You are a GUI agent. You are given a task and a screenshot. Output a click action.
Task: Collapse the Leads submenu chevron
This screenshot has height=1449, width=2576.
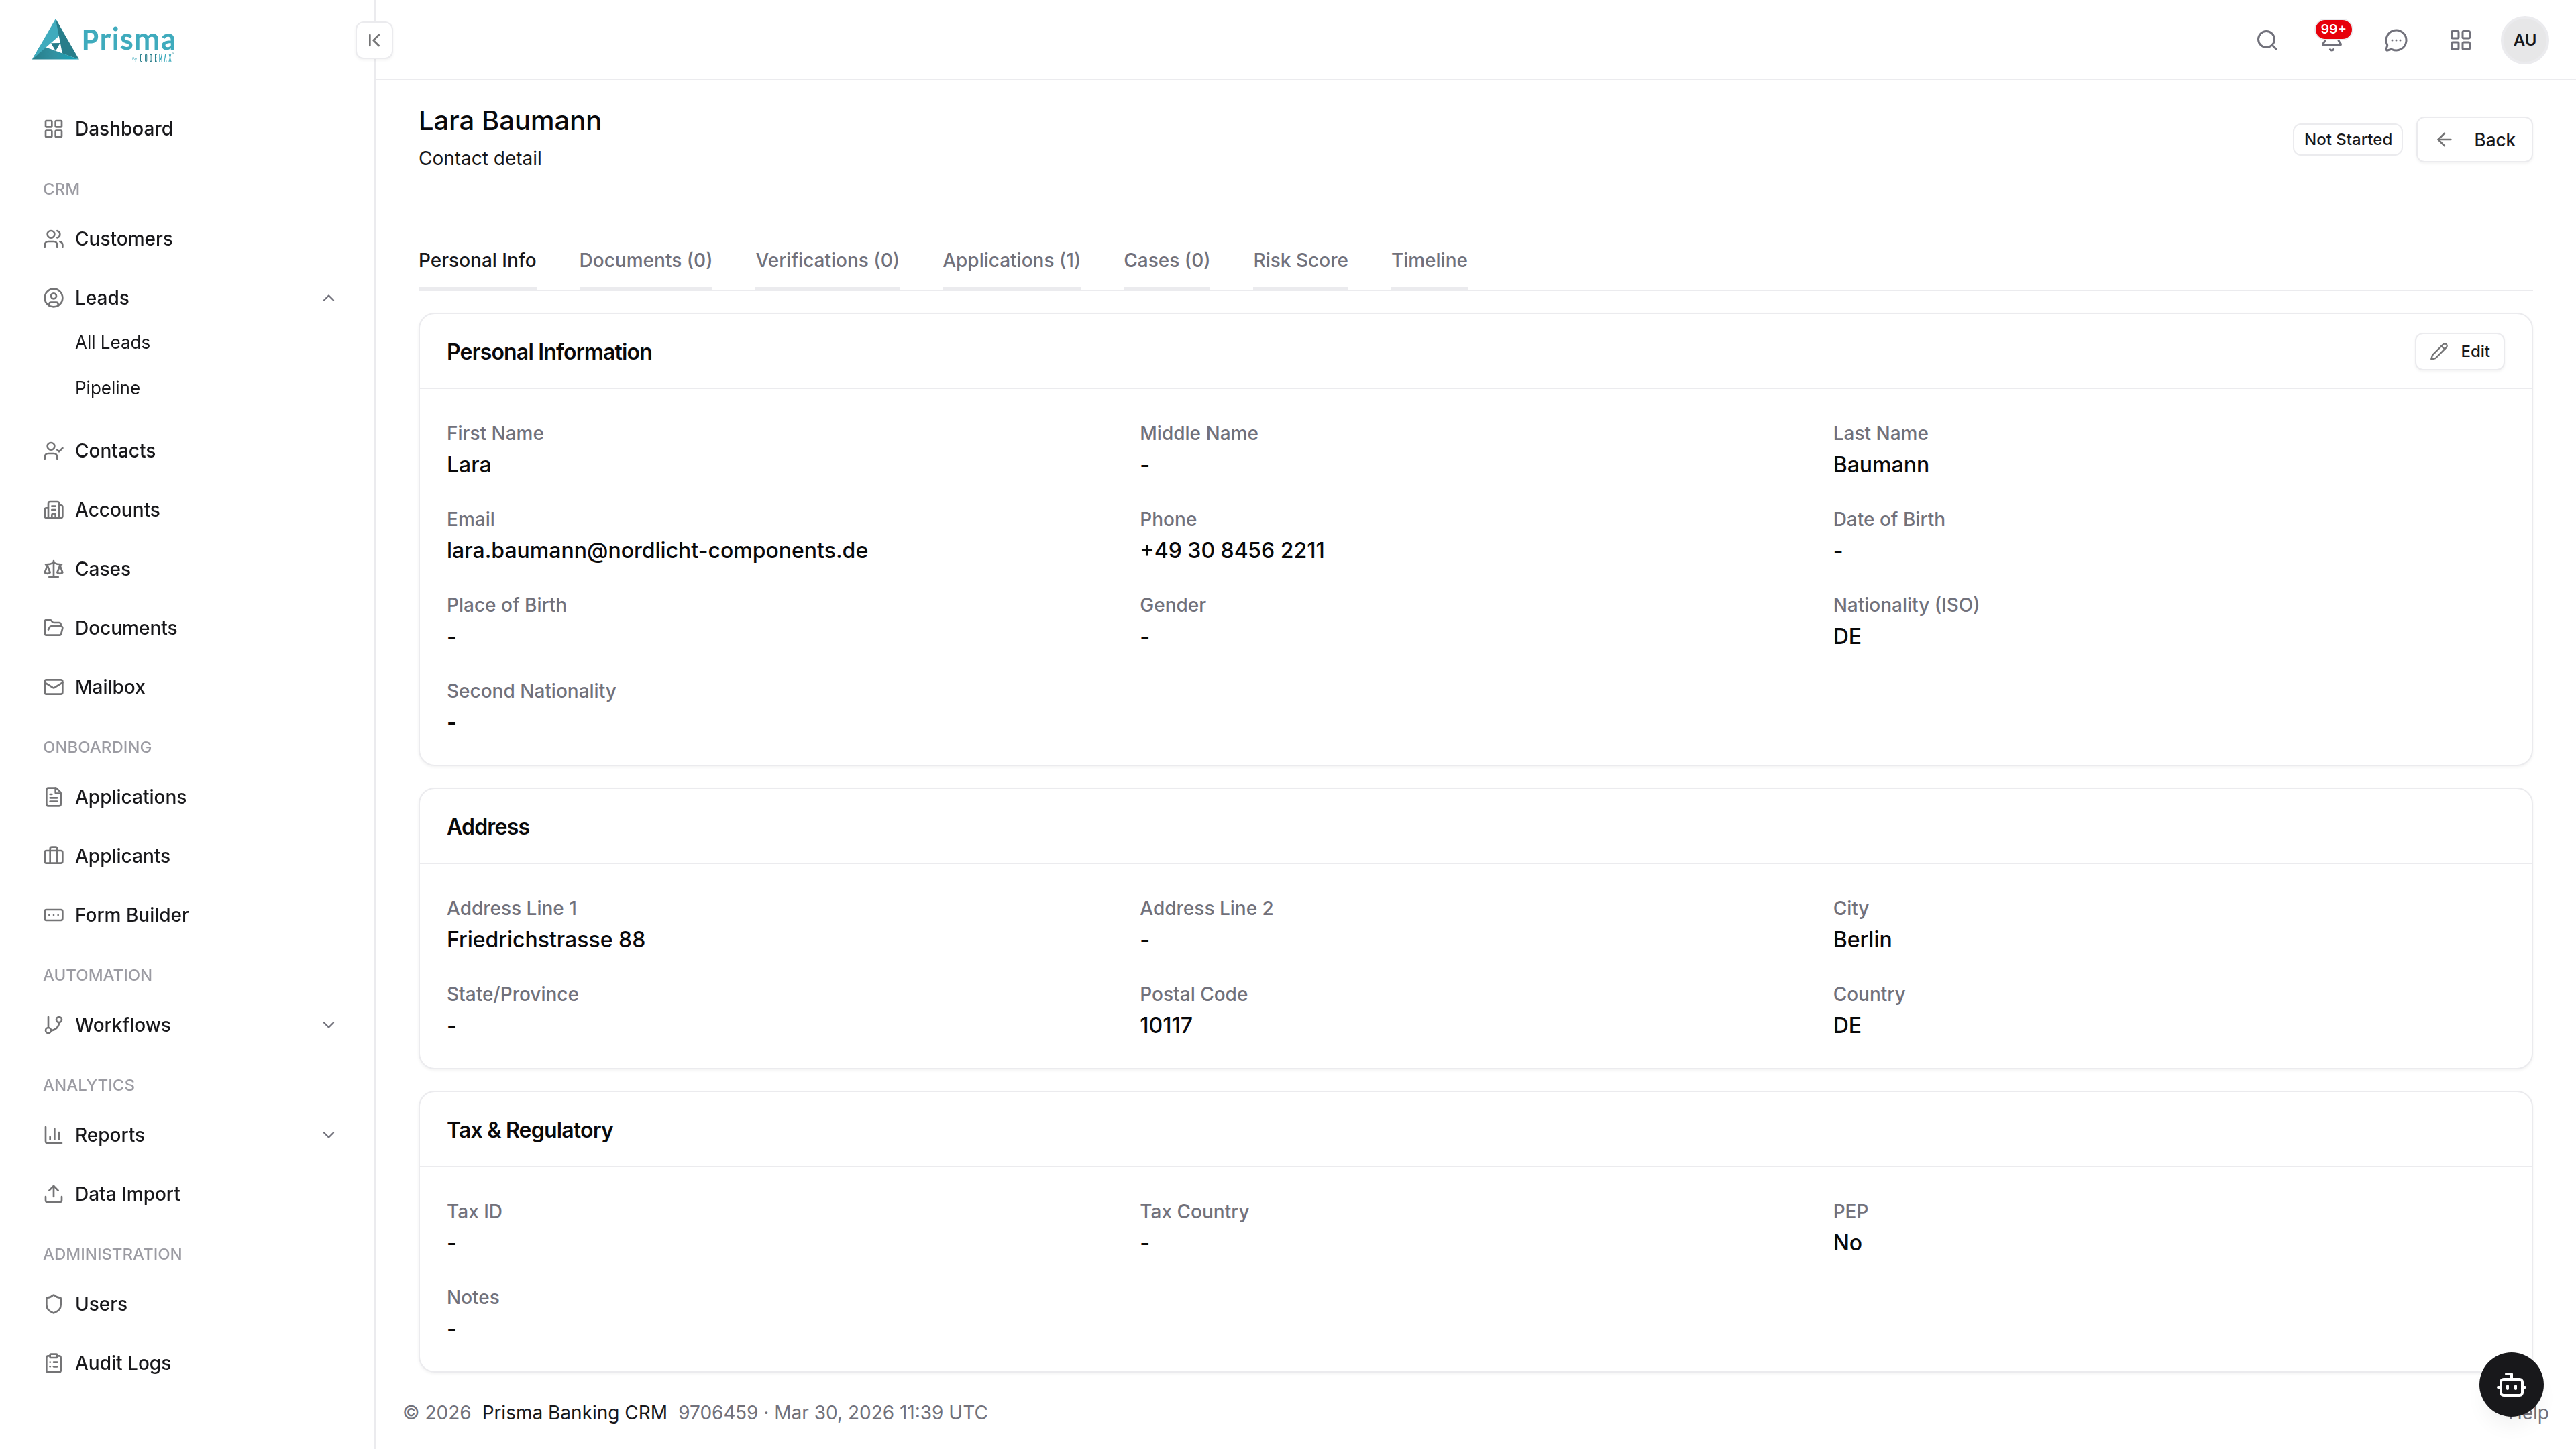pos(328,298)
